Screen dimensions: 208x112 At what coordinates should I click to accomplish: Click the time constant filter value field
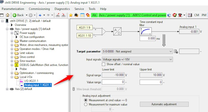(147, 39)
